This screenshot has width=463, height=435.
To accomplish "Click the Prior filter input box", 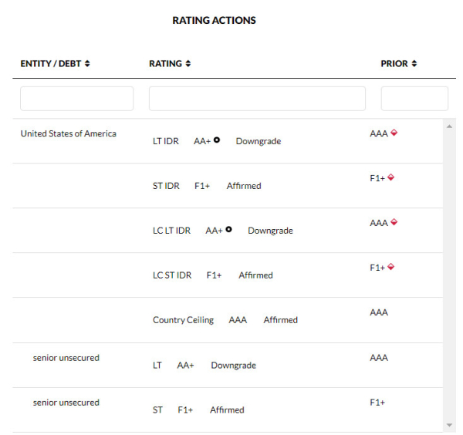I will tap(414, 99).
